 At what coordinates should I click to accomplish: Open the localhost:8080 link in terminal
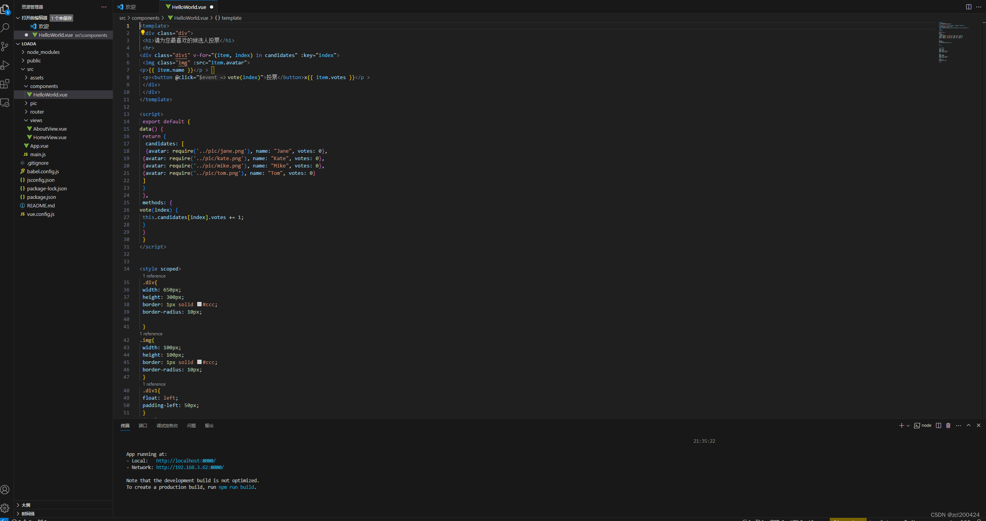tap(186, 461)
